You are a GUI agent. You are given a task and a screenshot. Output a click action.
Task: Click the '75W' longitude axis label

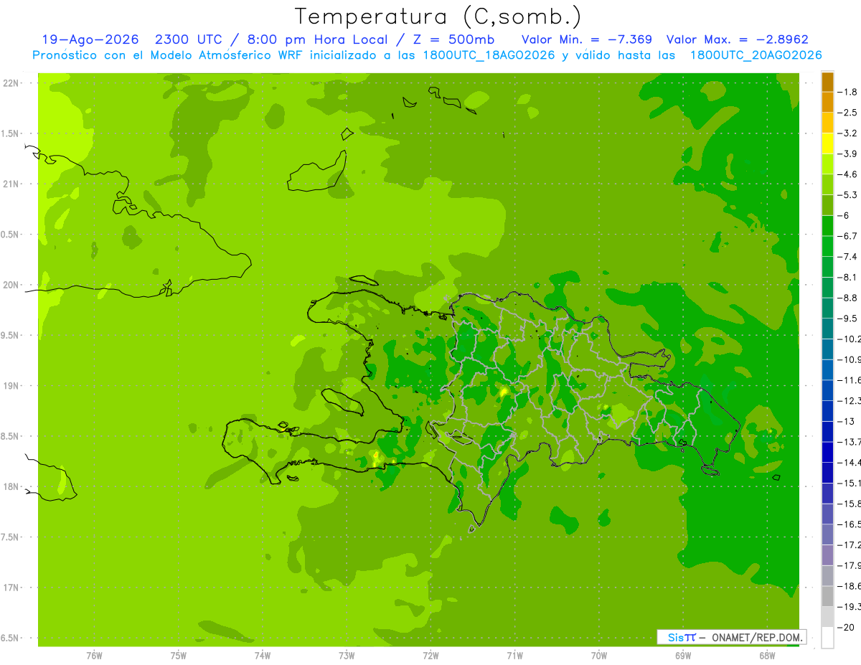pyautogui.click(x=179, y=656)
